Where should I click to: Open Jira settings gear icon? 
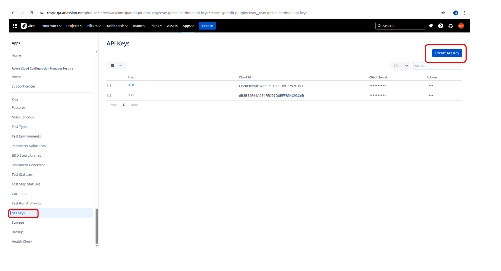450,26
